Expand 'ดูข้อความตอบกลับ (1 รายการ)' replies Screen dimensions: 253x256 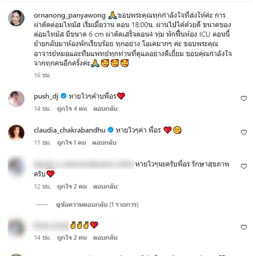click(97, 204)
